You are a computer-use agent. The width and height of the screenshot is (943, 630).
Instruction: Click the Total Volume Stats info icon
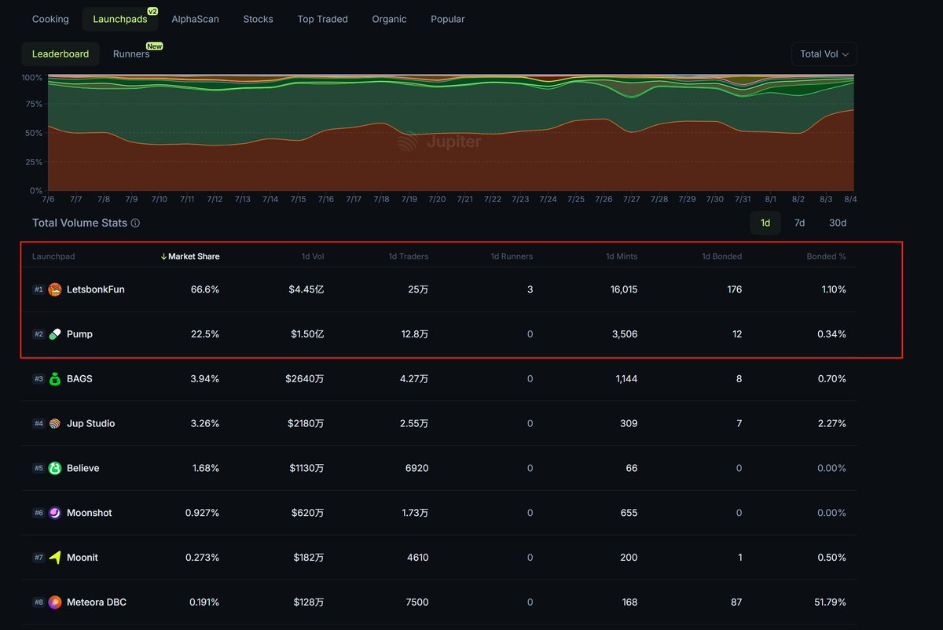135,223
